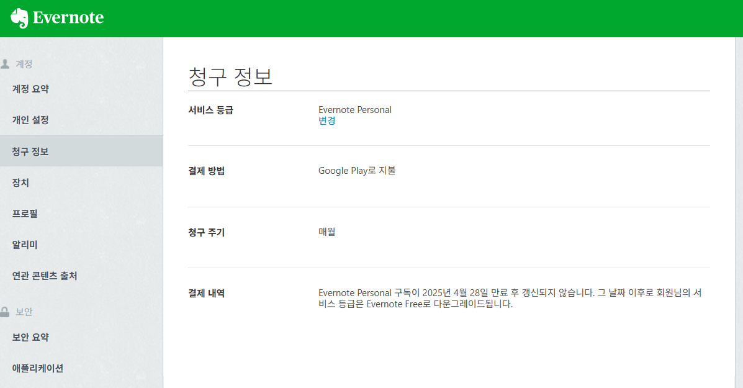Click the subscription expiry notice mentioning 2025년 4월 28일

(510, 299)
